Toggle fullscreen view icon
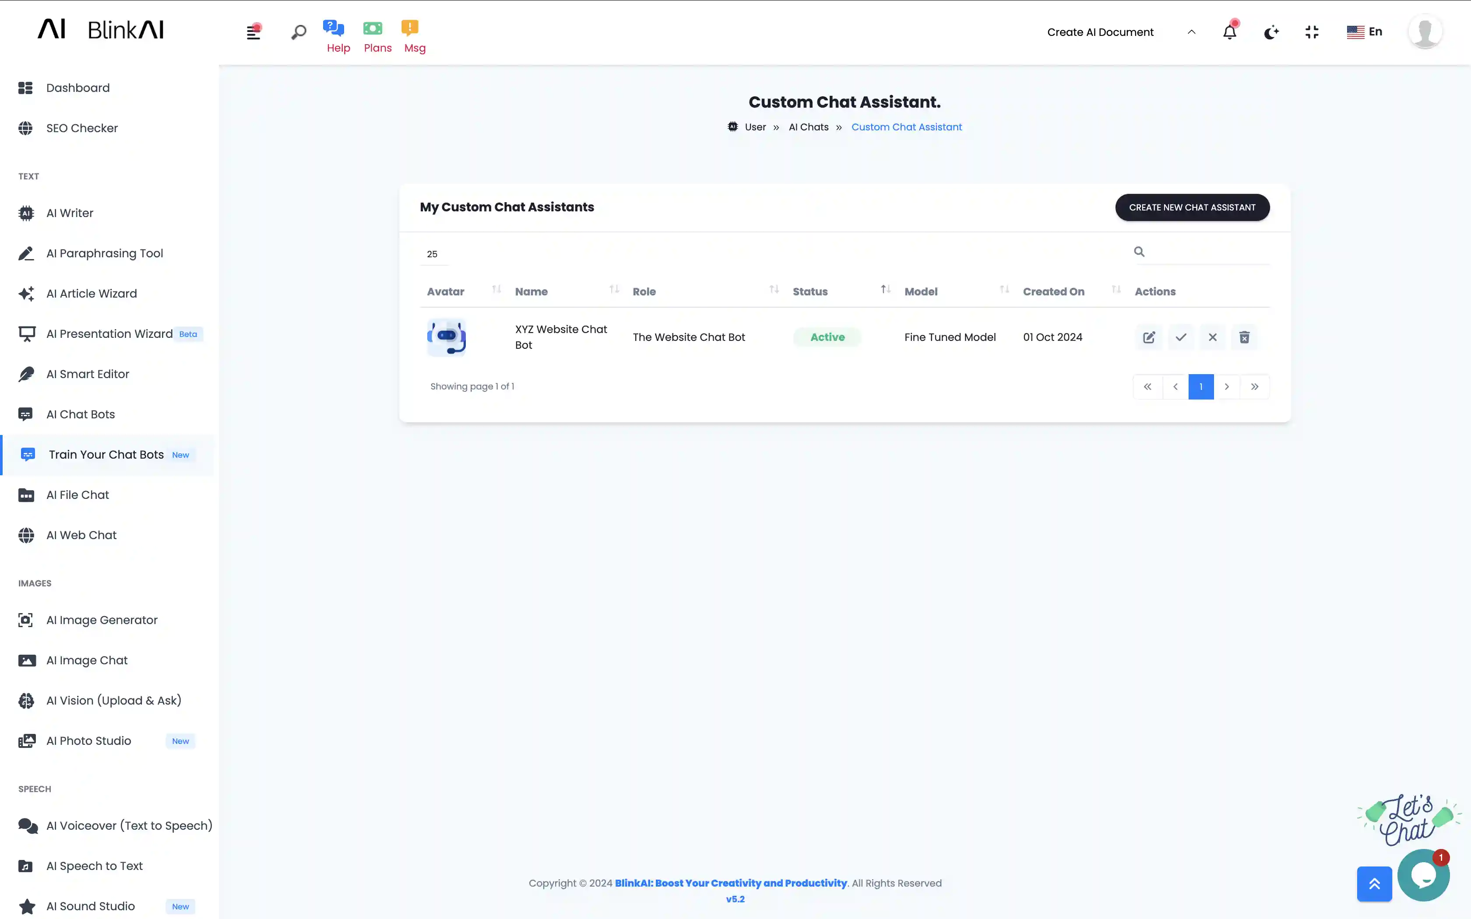This screenshot has height=919, width=1471. 1312,32
